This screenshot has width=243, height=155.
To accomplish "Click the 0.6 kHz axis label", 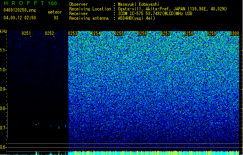I will click(3, 147).
